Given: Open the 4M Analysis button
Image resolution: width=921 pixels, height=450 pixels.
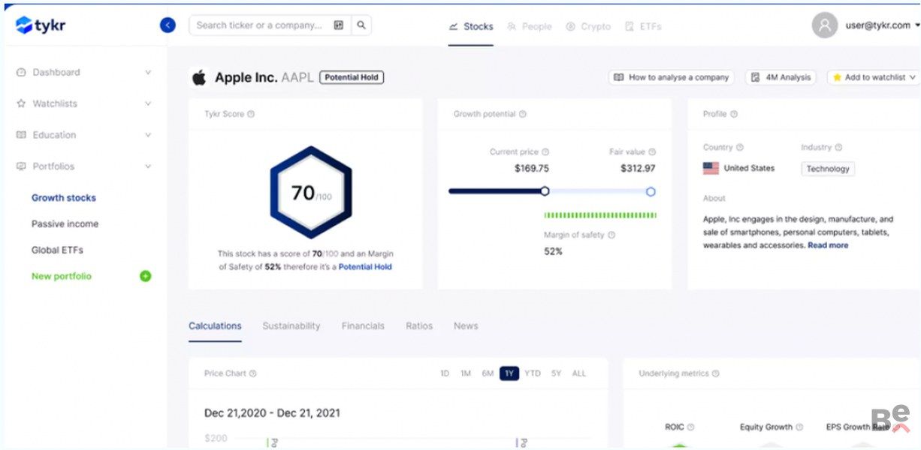Looking at the screenshot, I should click(x=781, y=77).
